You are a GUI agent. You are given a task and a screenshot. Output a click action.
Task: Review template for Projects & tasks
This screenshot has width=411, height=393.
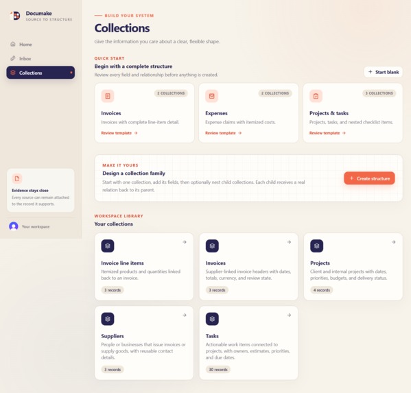[x=327, y=133]
